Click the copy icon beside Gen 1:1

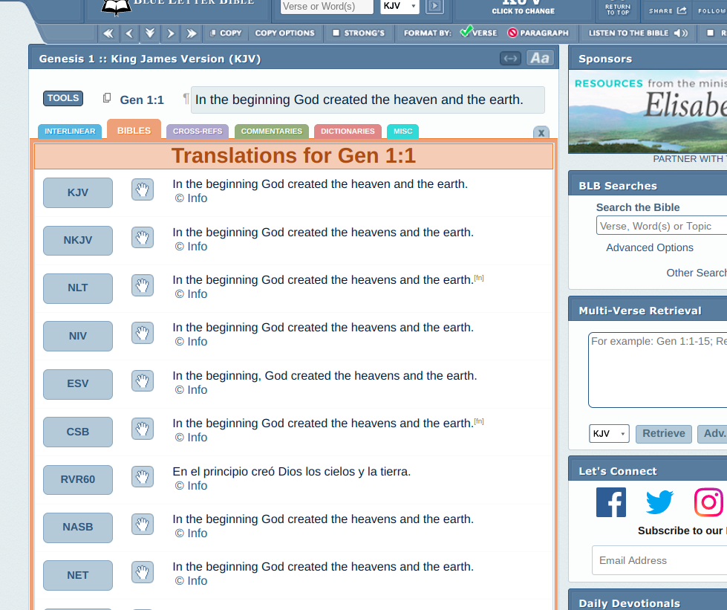click(x=107, y=99)
